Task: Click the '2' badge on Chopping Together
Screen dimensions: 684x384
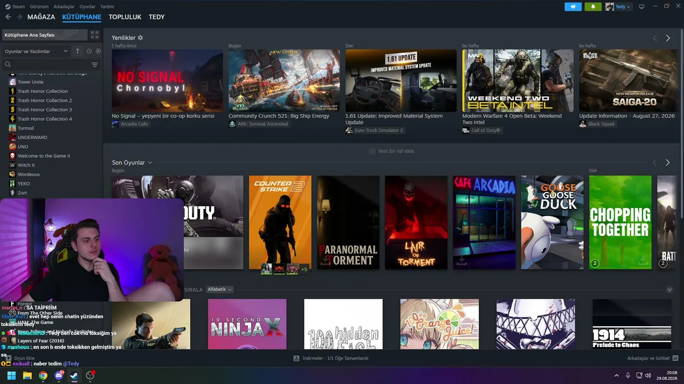Action: click(595, 263)
